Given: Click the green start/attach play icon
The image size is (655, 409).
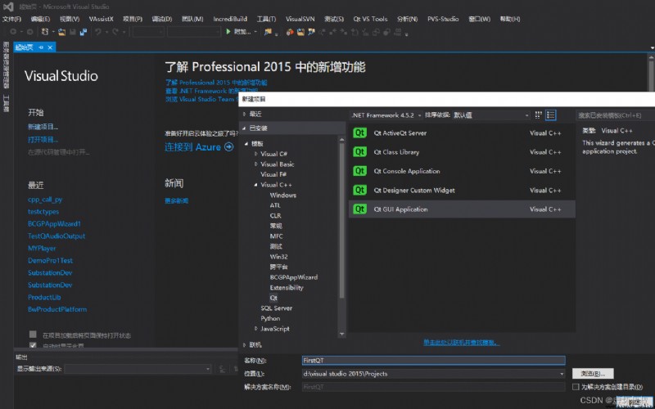Looking at the screenshot, I should click(x=228, y=31).
